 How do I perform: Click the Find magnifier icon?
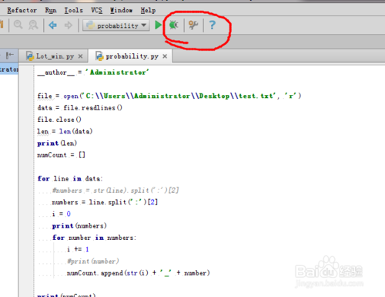(18, 25)
